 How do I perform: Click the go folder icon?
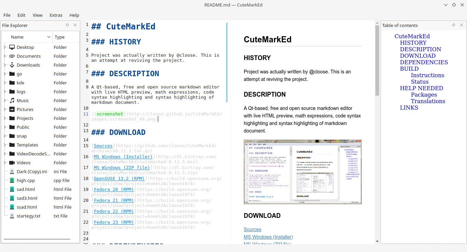pos(12,74)
